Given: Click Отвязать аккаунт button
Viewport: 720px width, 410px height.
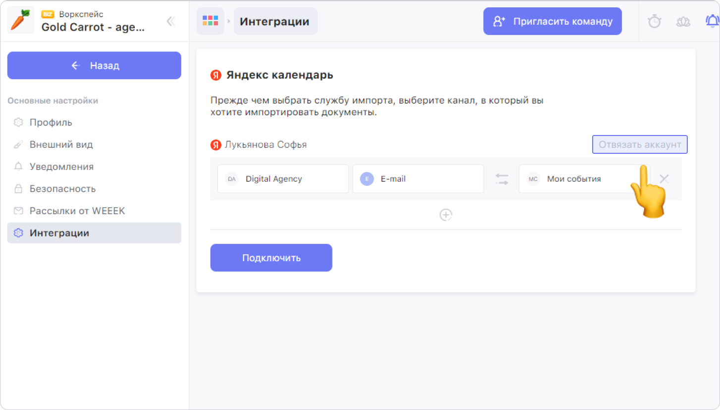Looking at the screenshot, I should (640, 145).
